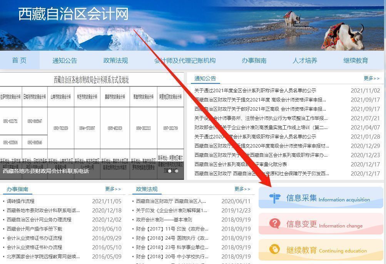Open 通知公告 navigation menu item
This screenshot has width=386, height=264.
pos(65,60)
